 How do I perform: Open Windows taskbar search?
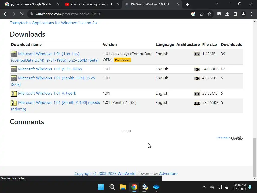click(x=112, y=187)
